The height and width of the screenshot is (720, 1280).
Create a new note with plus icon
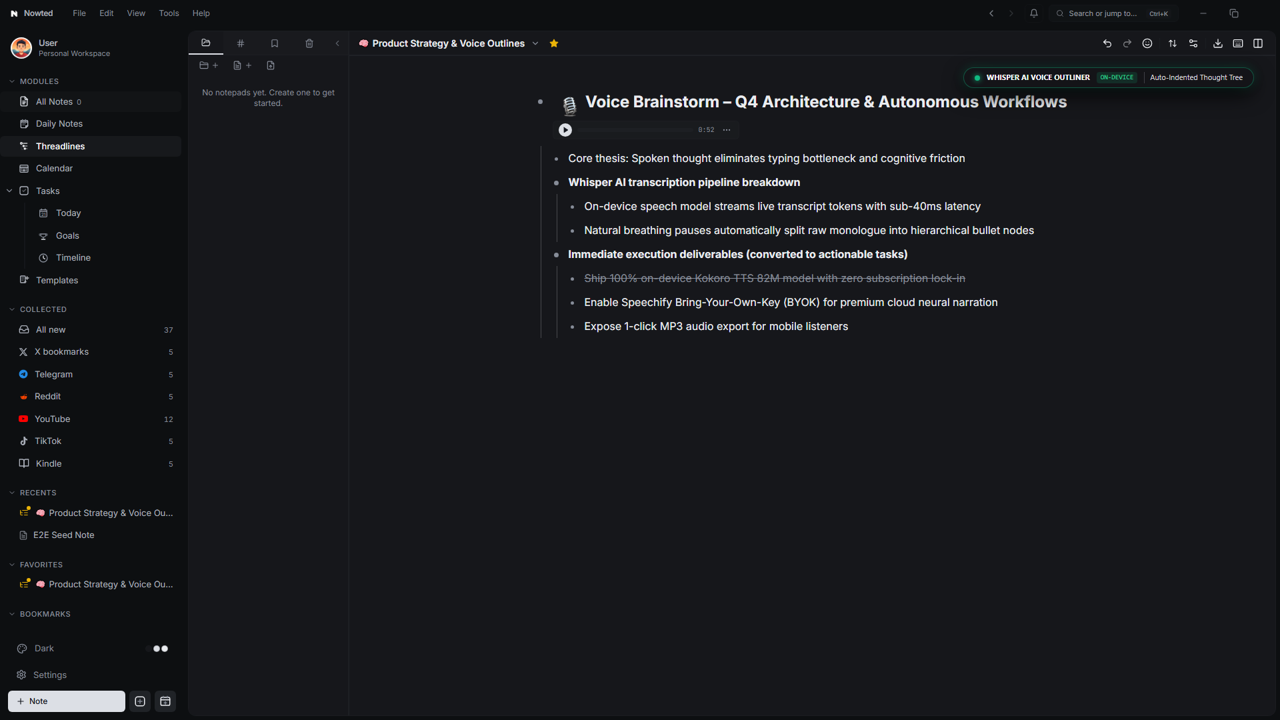tap(242, 65)
